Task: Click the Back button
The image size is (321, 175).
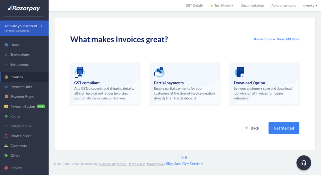Action: [x=252, y=128]
